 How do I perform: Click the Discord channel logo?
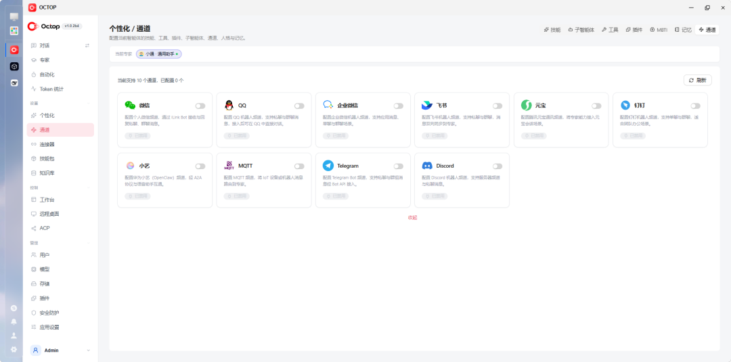427,166
